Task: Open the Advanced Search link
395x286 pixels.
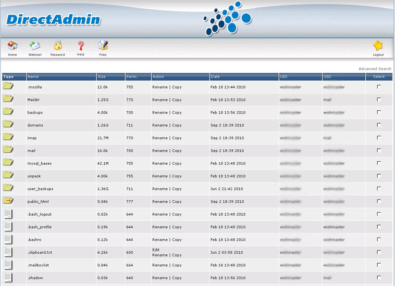Action: [375, 69]
